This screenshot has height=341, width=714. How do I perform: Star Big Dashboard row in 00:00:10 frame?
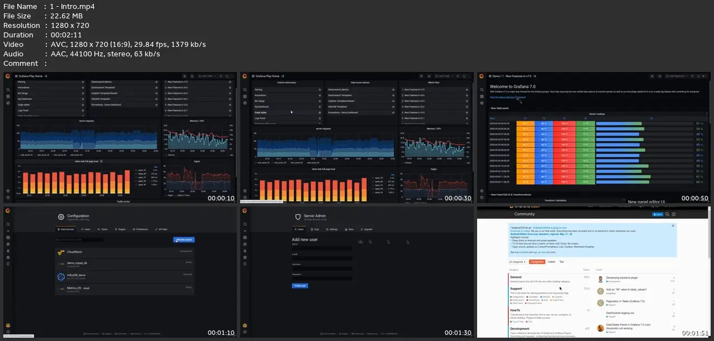tap(83, 99)
